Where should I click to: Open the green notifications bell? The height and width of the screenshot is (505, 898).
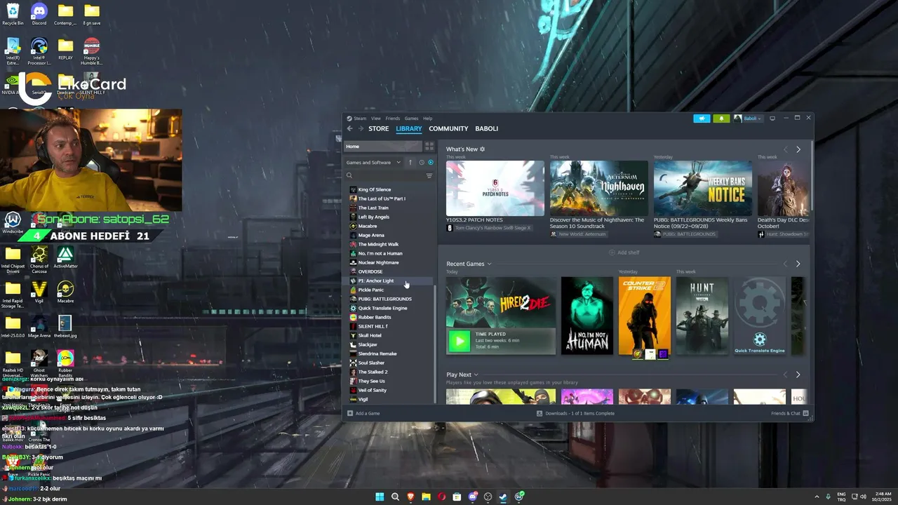click(x=721, y=119)
